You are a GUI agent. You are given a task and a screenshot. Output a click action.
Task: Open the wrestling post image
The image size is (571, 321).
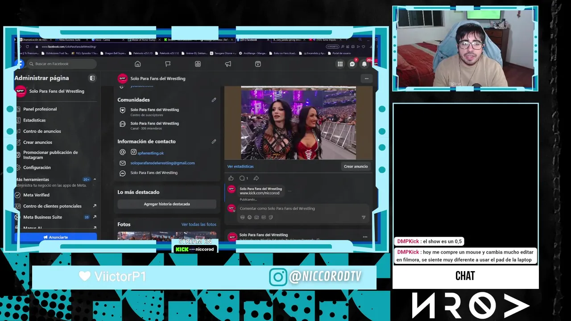pyautogui.click(x=298, y=123)
